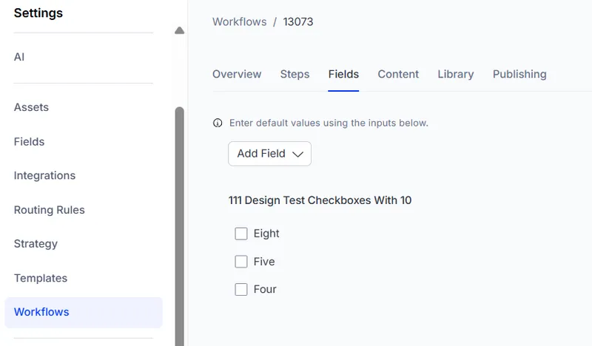Open AI settings in the sidebar
The height and width of the screenshot is (346, 592).
(x=19, y=57)
